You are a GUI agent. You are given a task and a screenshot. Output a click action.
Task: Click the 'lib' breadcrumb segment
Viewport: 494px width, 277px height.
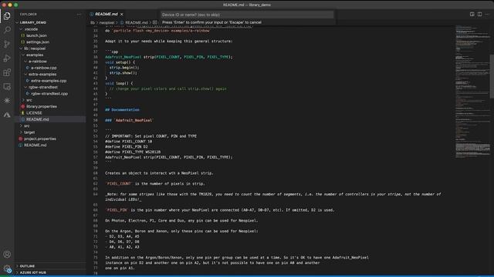pyautogui.click(x=93, y=22)
